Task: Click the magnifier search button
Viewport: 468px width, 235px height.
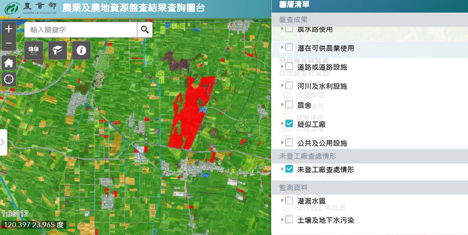Action: pos(145,30)
